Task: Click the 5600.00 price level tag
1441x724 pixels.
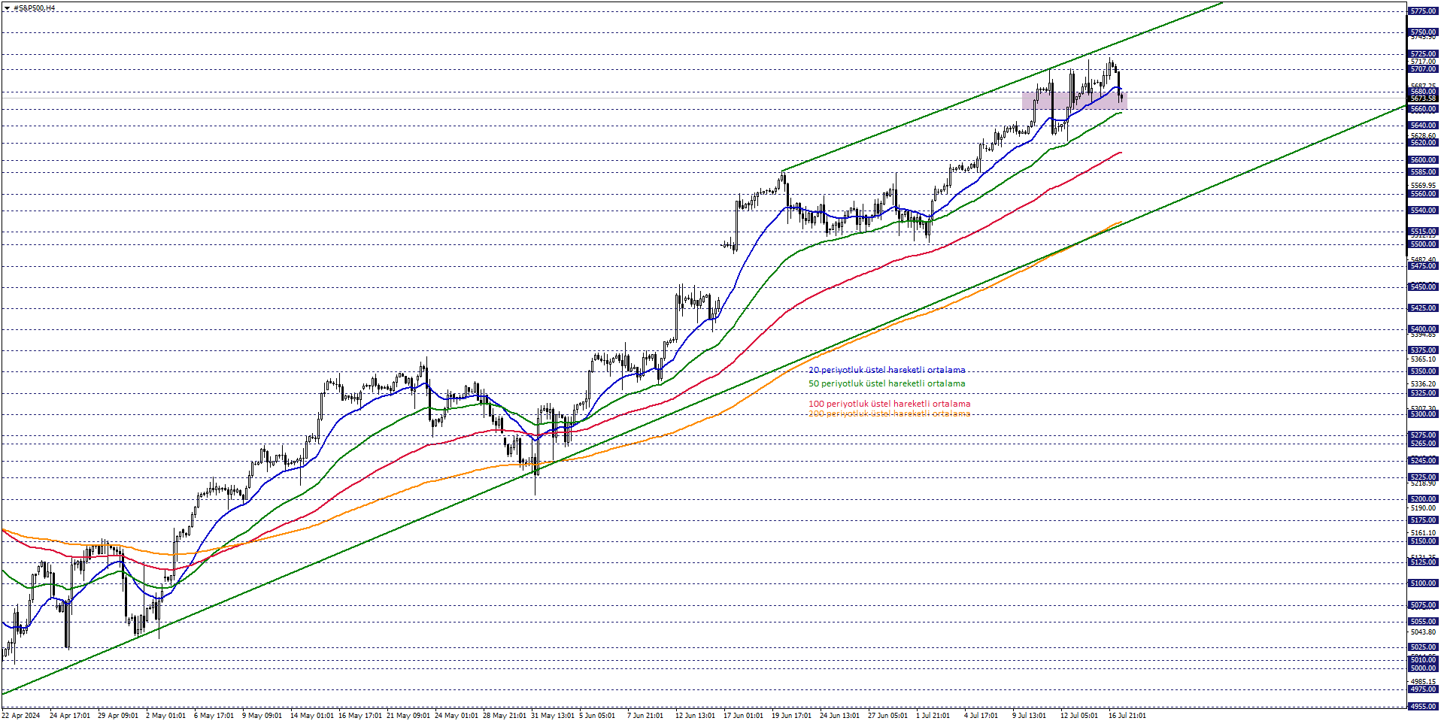Action: tap(1423, 159)
